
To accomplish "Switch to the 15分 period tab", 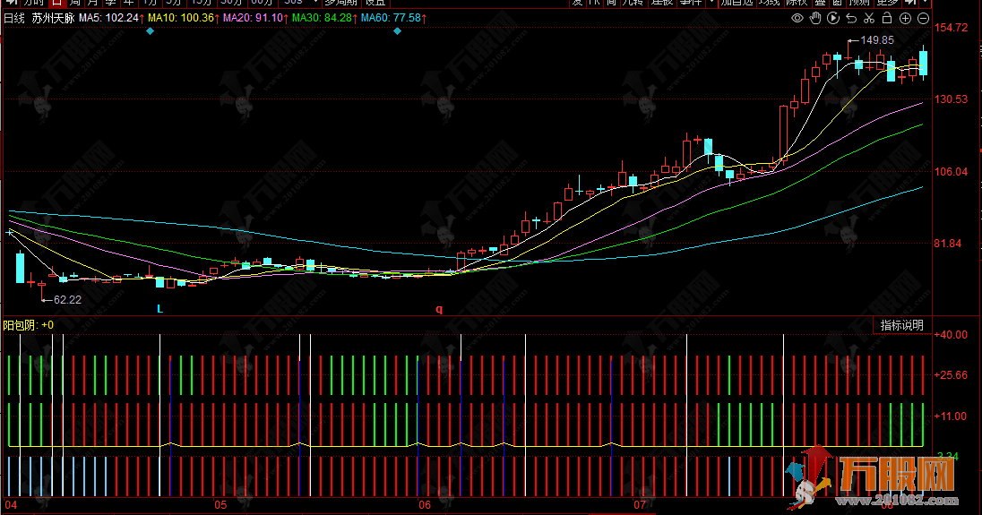I will (x=201, y=3).
